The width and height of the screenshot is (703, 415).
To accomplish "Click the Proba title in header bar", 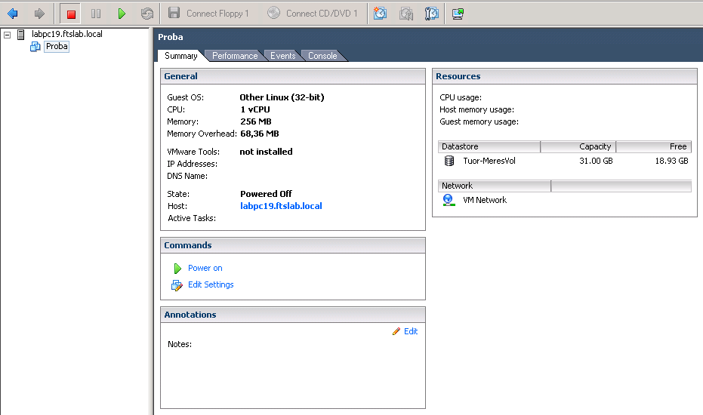I will pos(171,37).
